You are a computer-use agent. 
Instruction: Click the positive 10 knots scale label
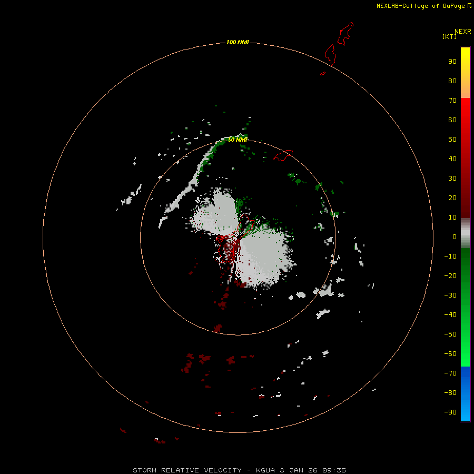(452, 218)
